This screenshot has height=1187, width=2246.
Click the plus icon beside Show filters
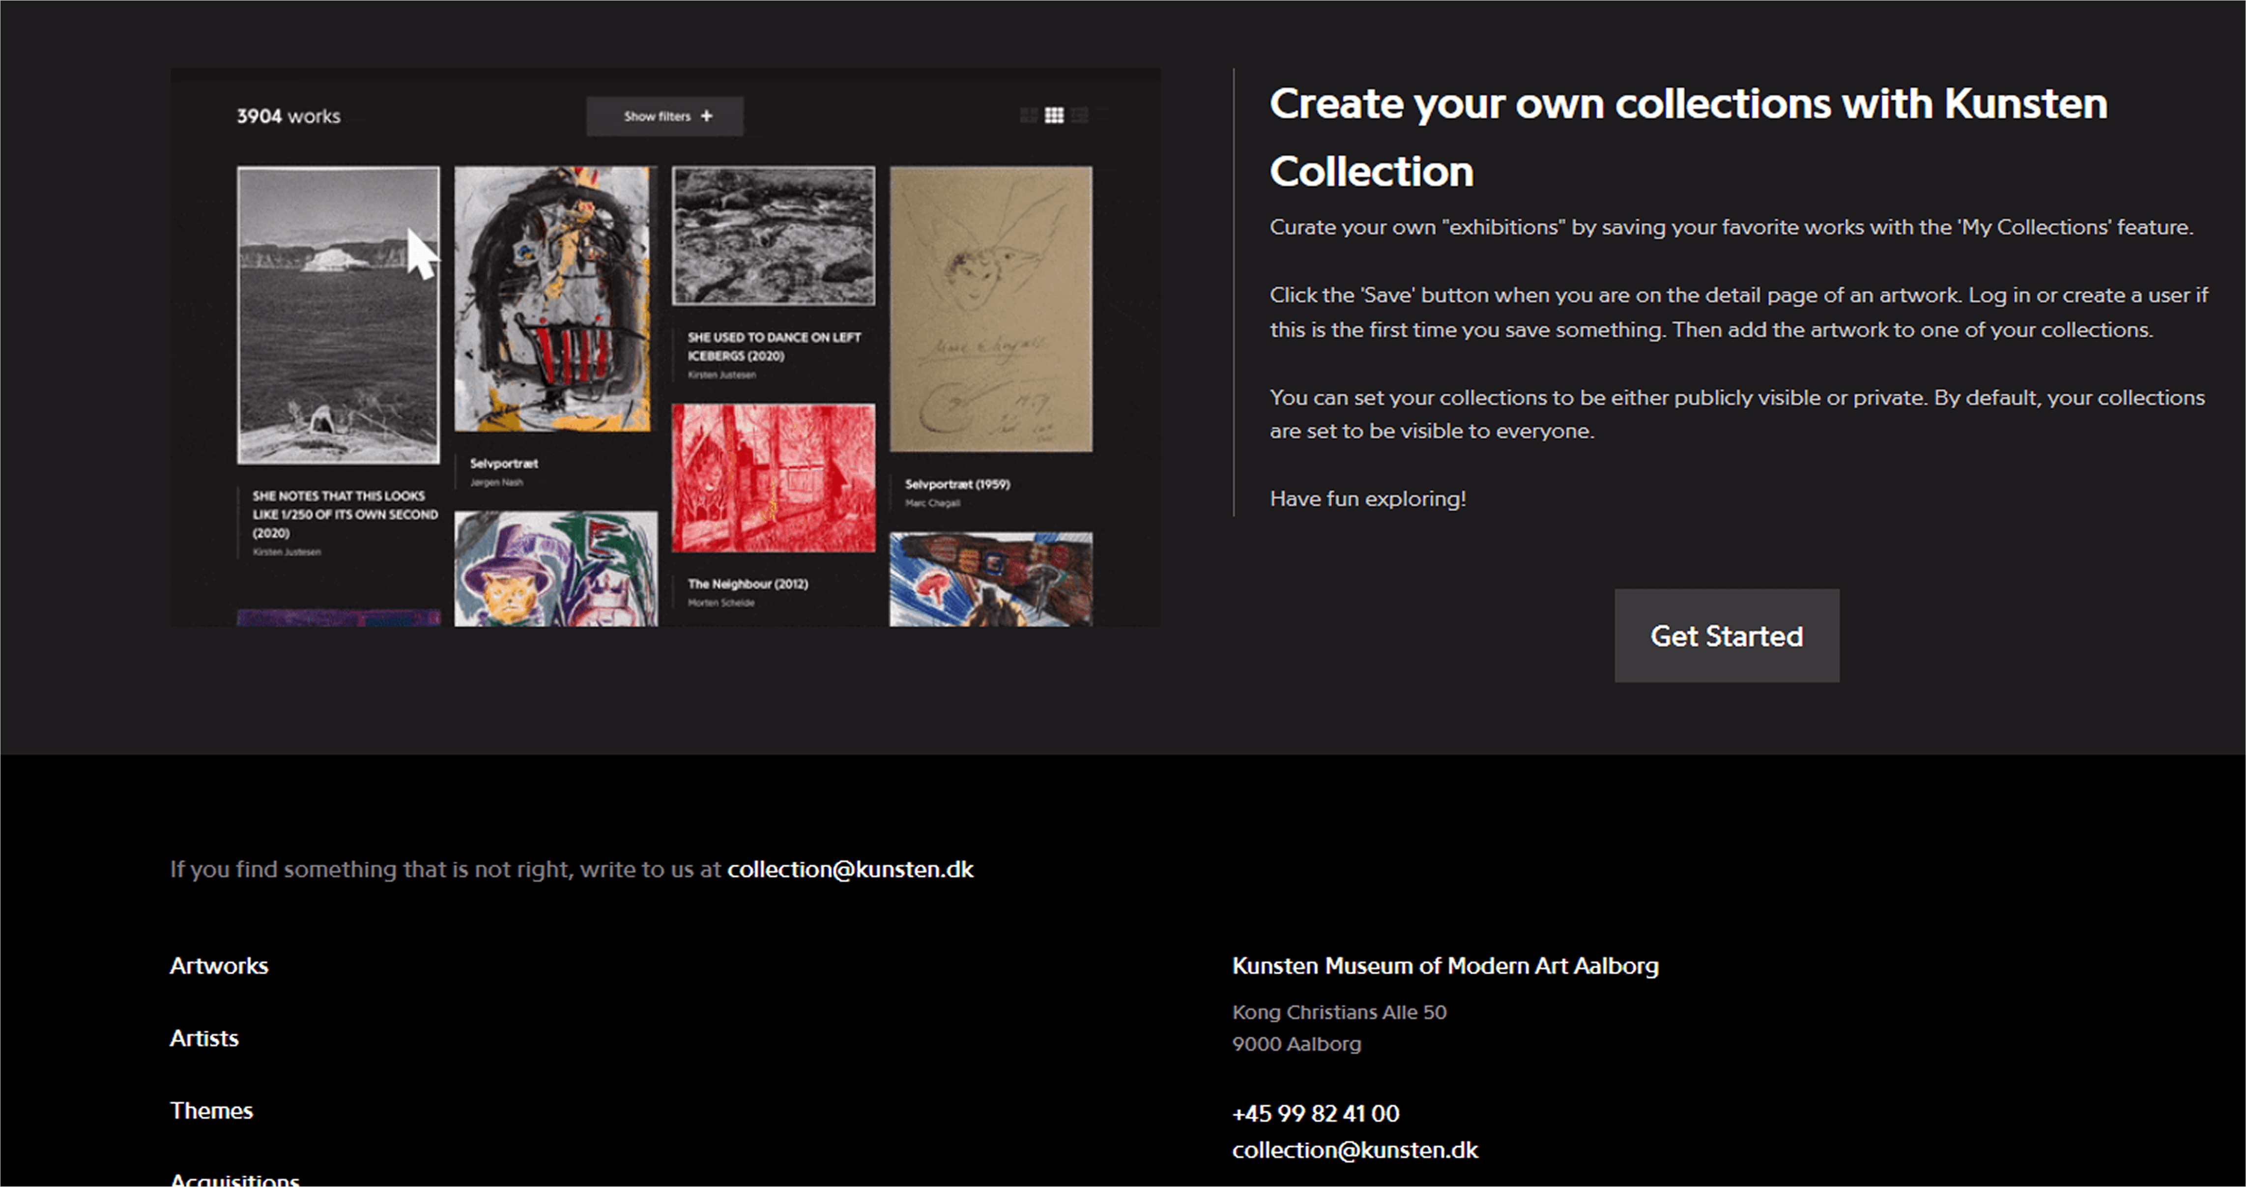point(706,116)
